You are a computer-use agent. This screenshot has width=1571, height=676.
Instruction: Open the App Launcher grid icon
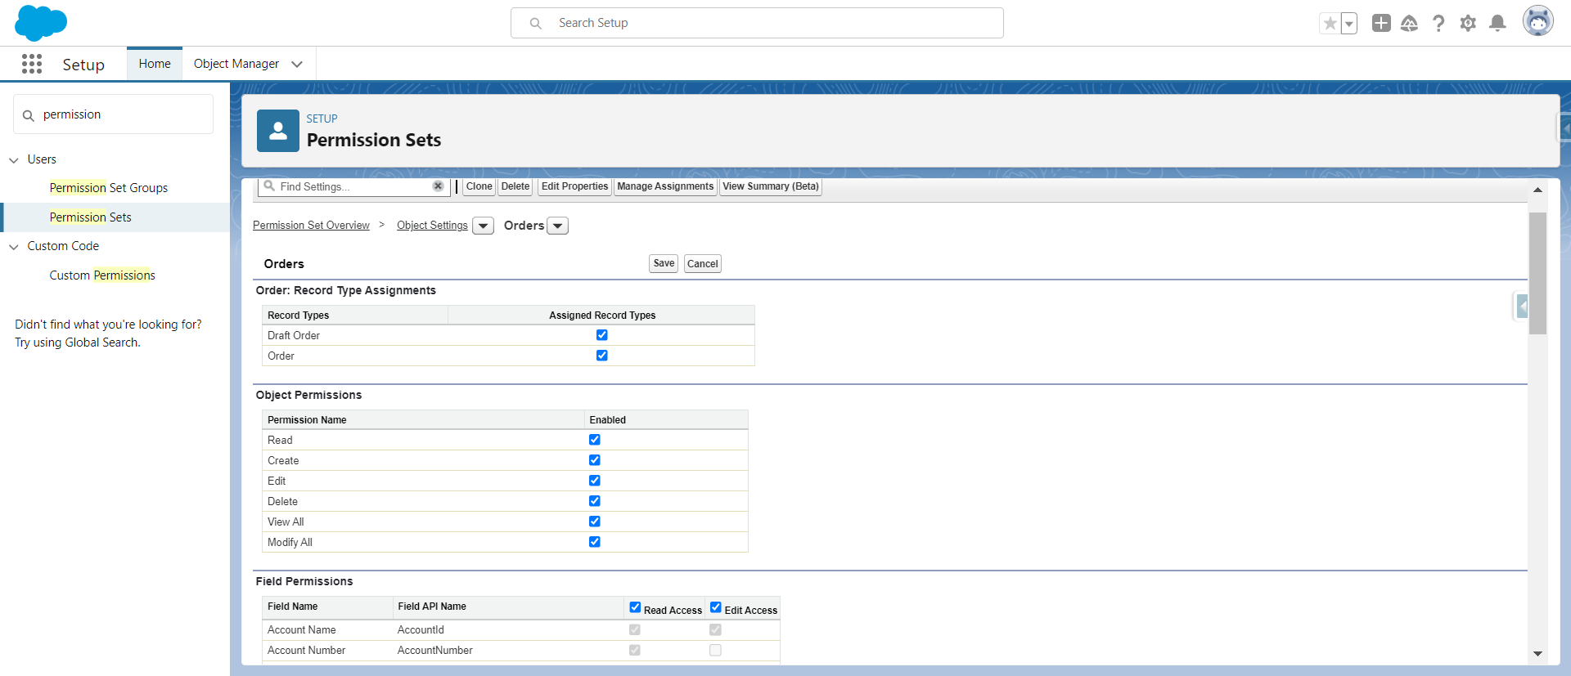pyautogui.click(x=32, y=64)
